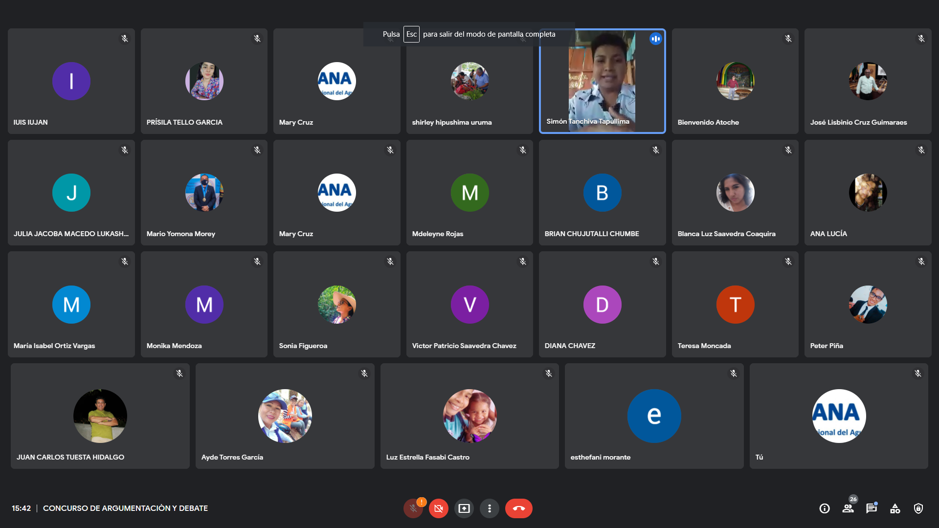Click muted mic icon on María Isabel Ortiz tile
This screenshot has height=528, width=939.
125,262
